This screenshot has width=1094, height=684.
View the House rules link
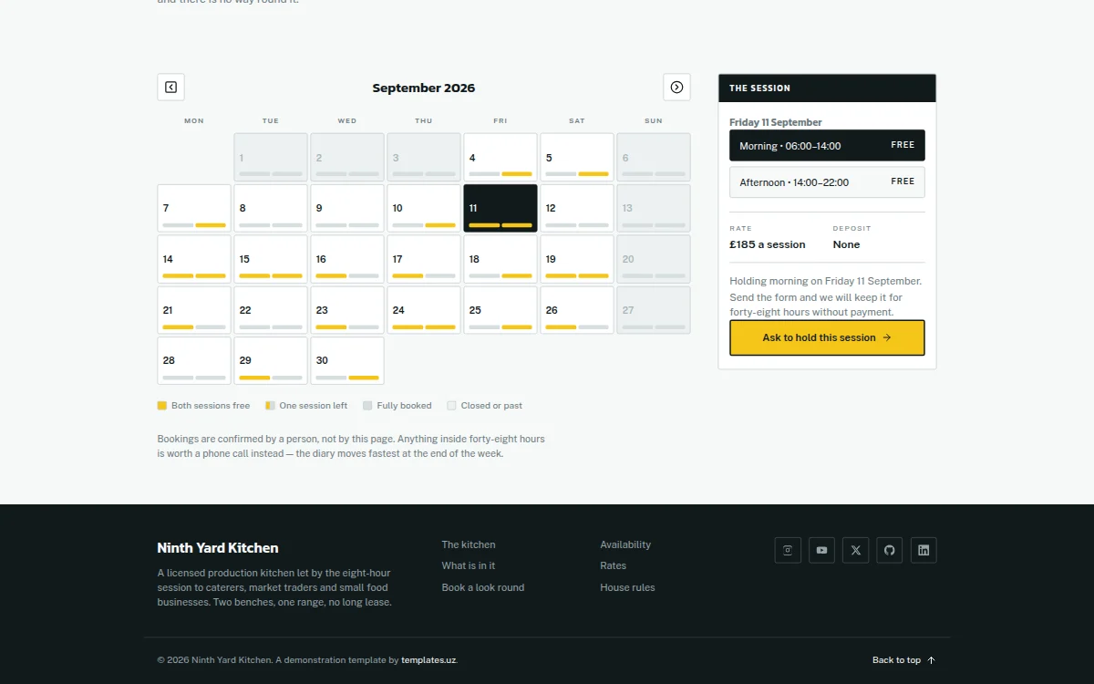(627, 587)
